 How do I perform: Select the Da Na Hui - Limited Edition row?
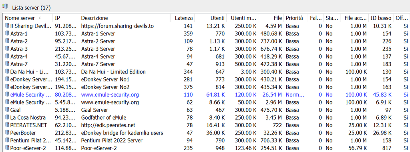tap(207, 72)
